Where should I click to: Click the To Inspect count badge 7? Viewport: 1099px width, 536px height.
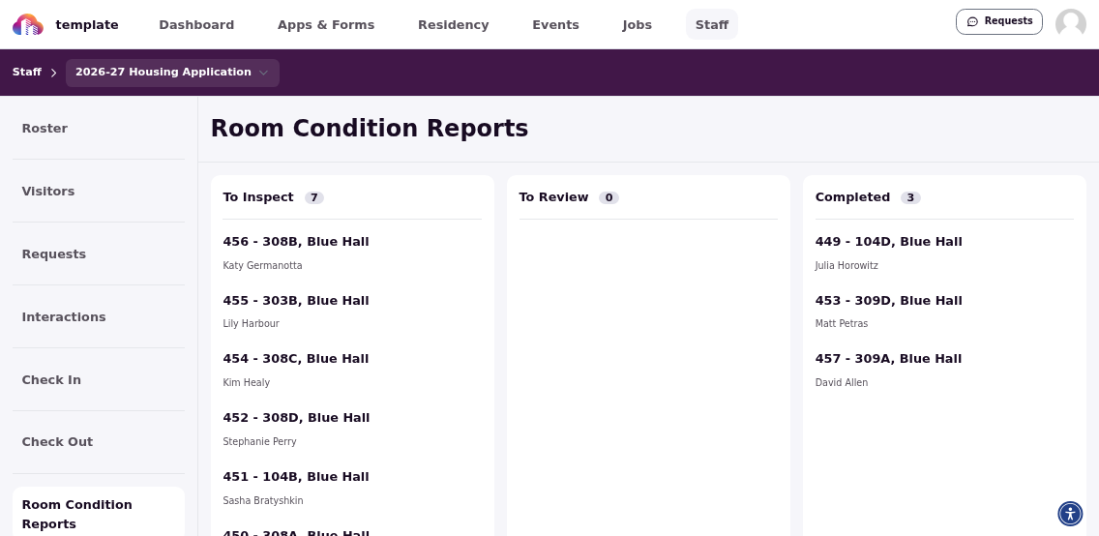[x=314, y=197]
